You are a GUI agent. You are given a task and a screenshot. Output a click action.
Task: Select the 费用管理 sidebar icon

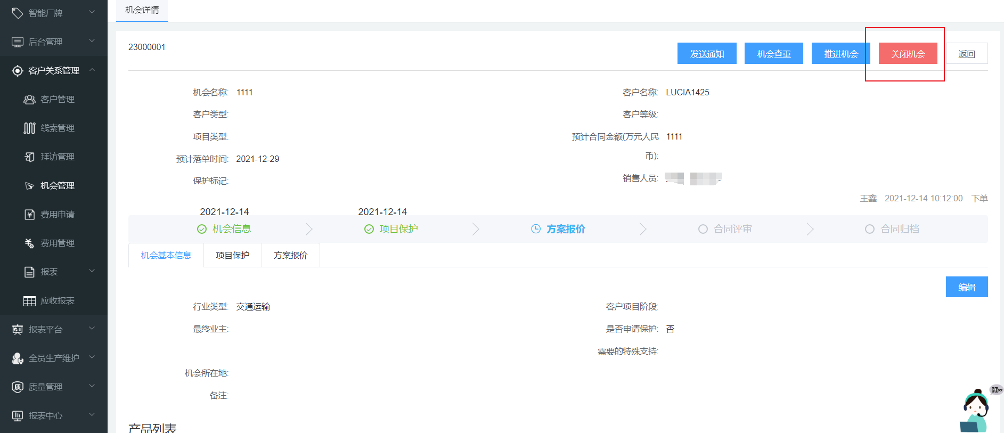(29, 243)
